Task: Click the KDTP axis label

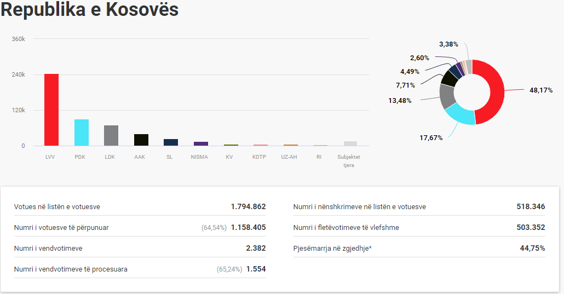Action: [x=261, y=157]
